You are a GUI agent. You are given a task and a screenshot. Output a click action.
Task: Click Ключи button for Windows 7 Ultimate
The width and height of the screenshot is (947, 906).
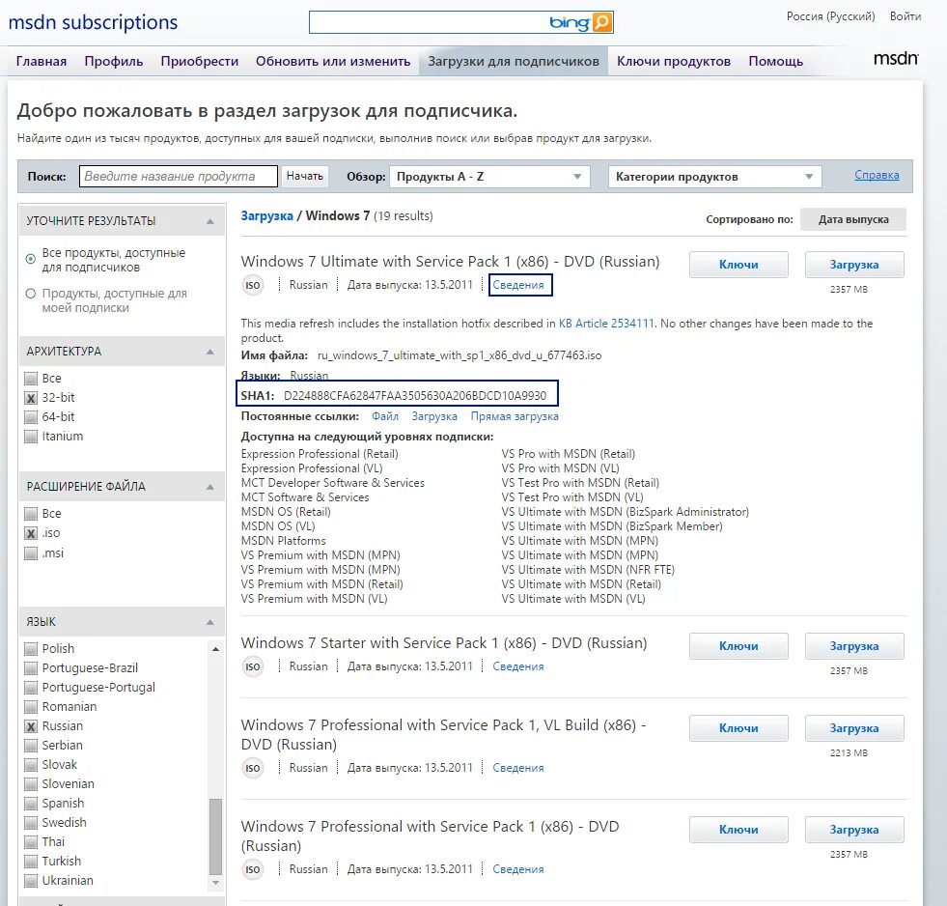(738, 265)
